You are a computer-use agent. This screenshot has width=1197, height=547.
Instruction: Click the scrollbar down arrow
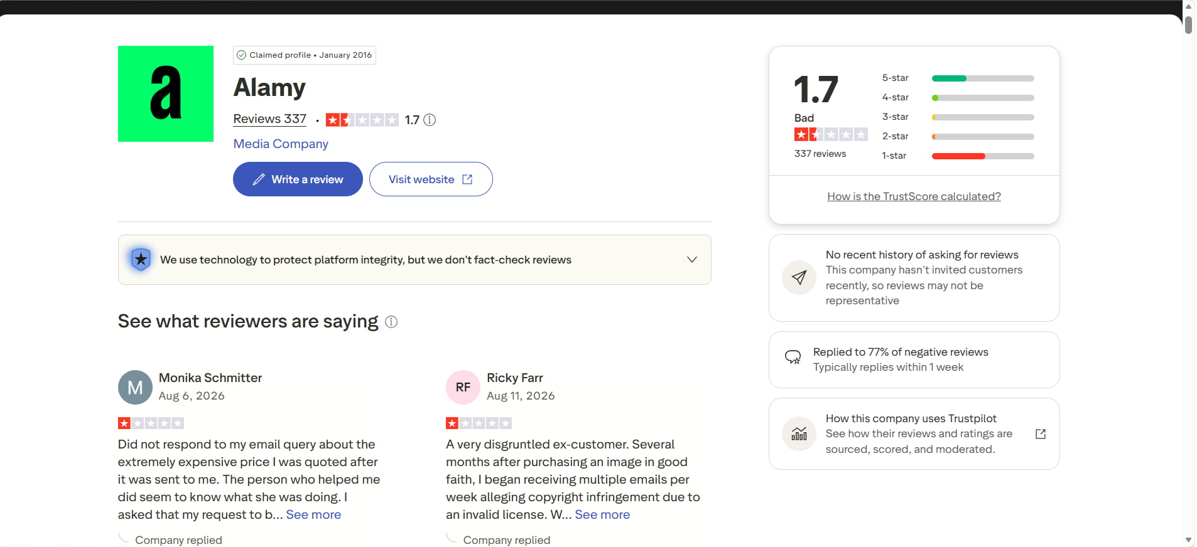[1188, 540]
